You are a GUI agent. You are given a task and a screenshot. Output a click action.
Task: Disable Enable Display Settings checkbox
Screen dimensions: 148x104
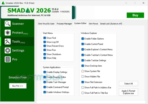tap(45, 72)
